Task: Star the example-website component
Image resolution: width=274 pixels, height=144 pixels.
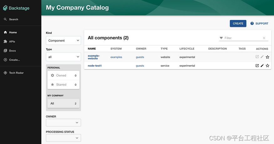Action: [x=267, y=57]
